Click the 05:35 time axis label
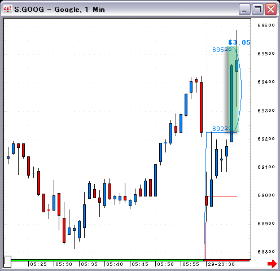The image size is (280, 271). pos(89,264)
